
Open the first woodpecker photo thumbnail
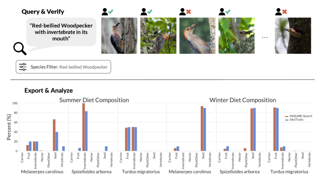(117, 36)
